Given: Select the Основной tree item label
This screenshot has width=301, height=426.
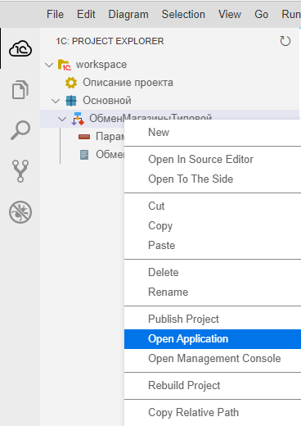Looking at the screenshot, I should (x=107, y=101).
